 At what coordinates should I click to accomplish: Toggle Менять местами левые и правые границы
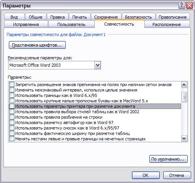coord(12,139)
